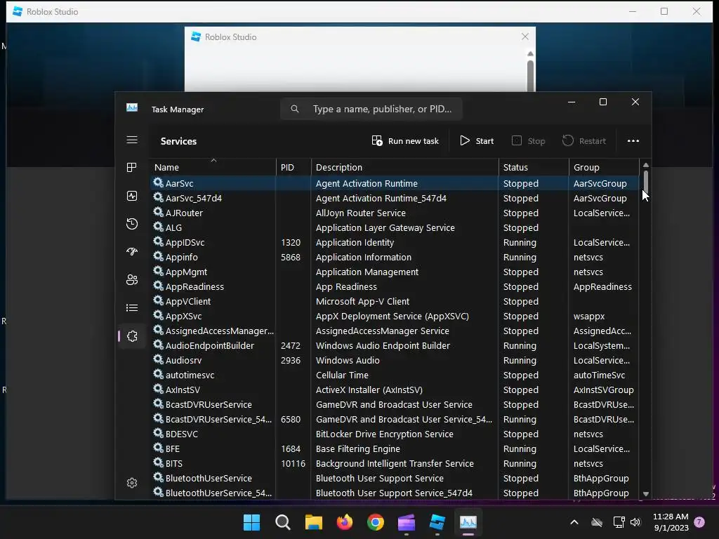
Task: Select the AppIDSvc service
Action: pyautogui.click(x=395, y=242)
